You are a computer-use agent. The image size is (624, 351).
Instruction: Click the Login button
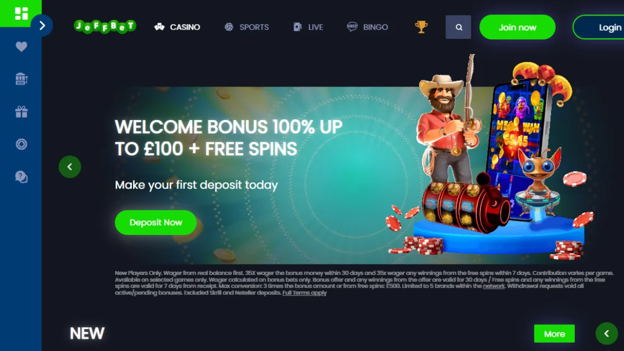pos(598,27)
